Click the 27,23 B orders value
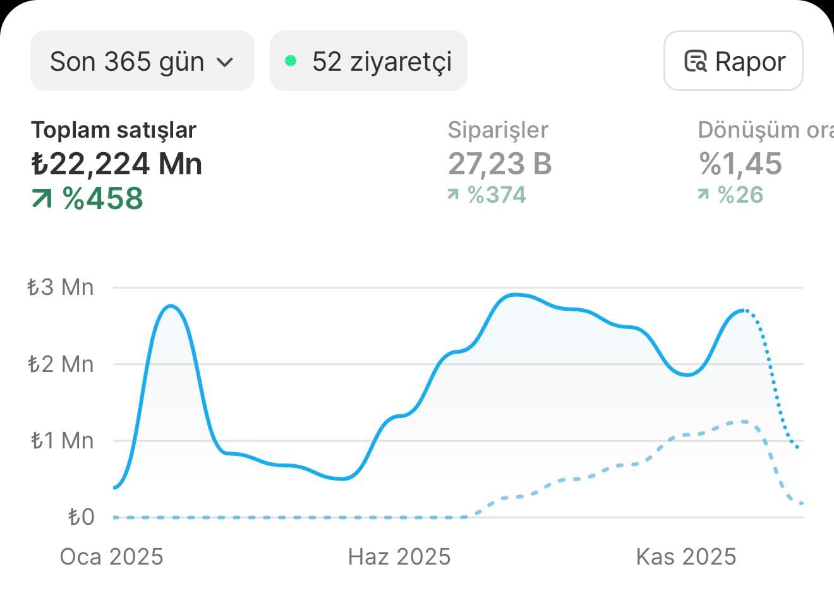The height and width of the screenshot is (605, 834). [x=500, y=164]
